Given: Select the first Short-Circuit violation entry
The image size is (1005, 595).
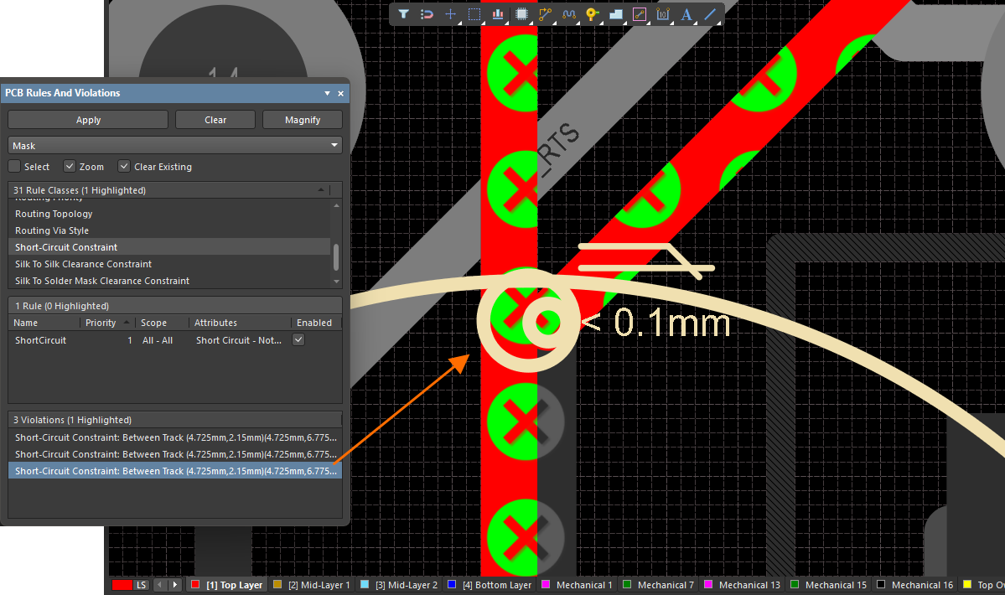Looking at the screenshot, I should pyautogui.click(x=175, y=437).
